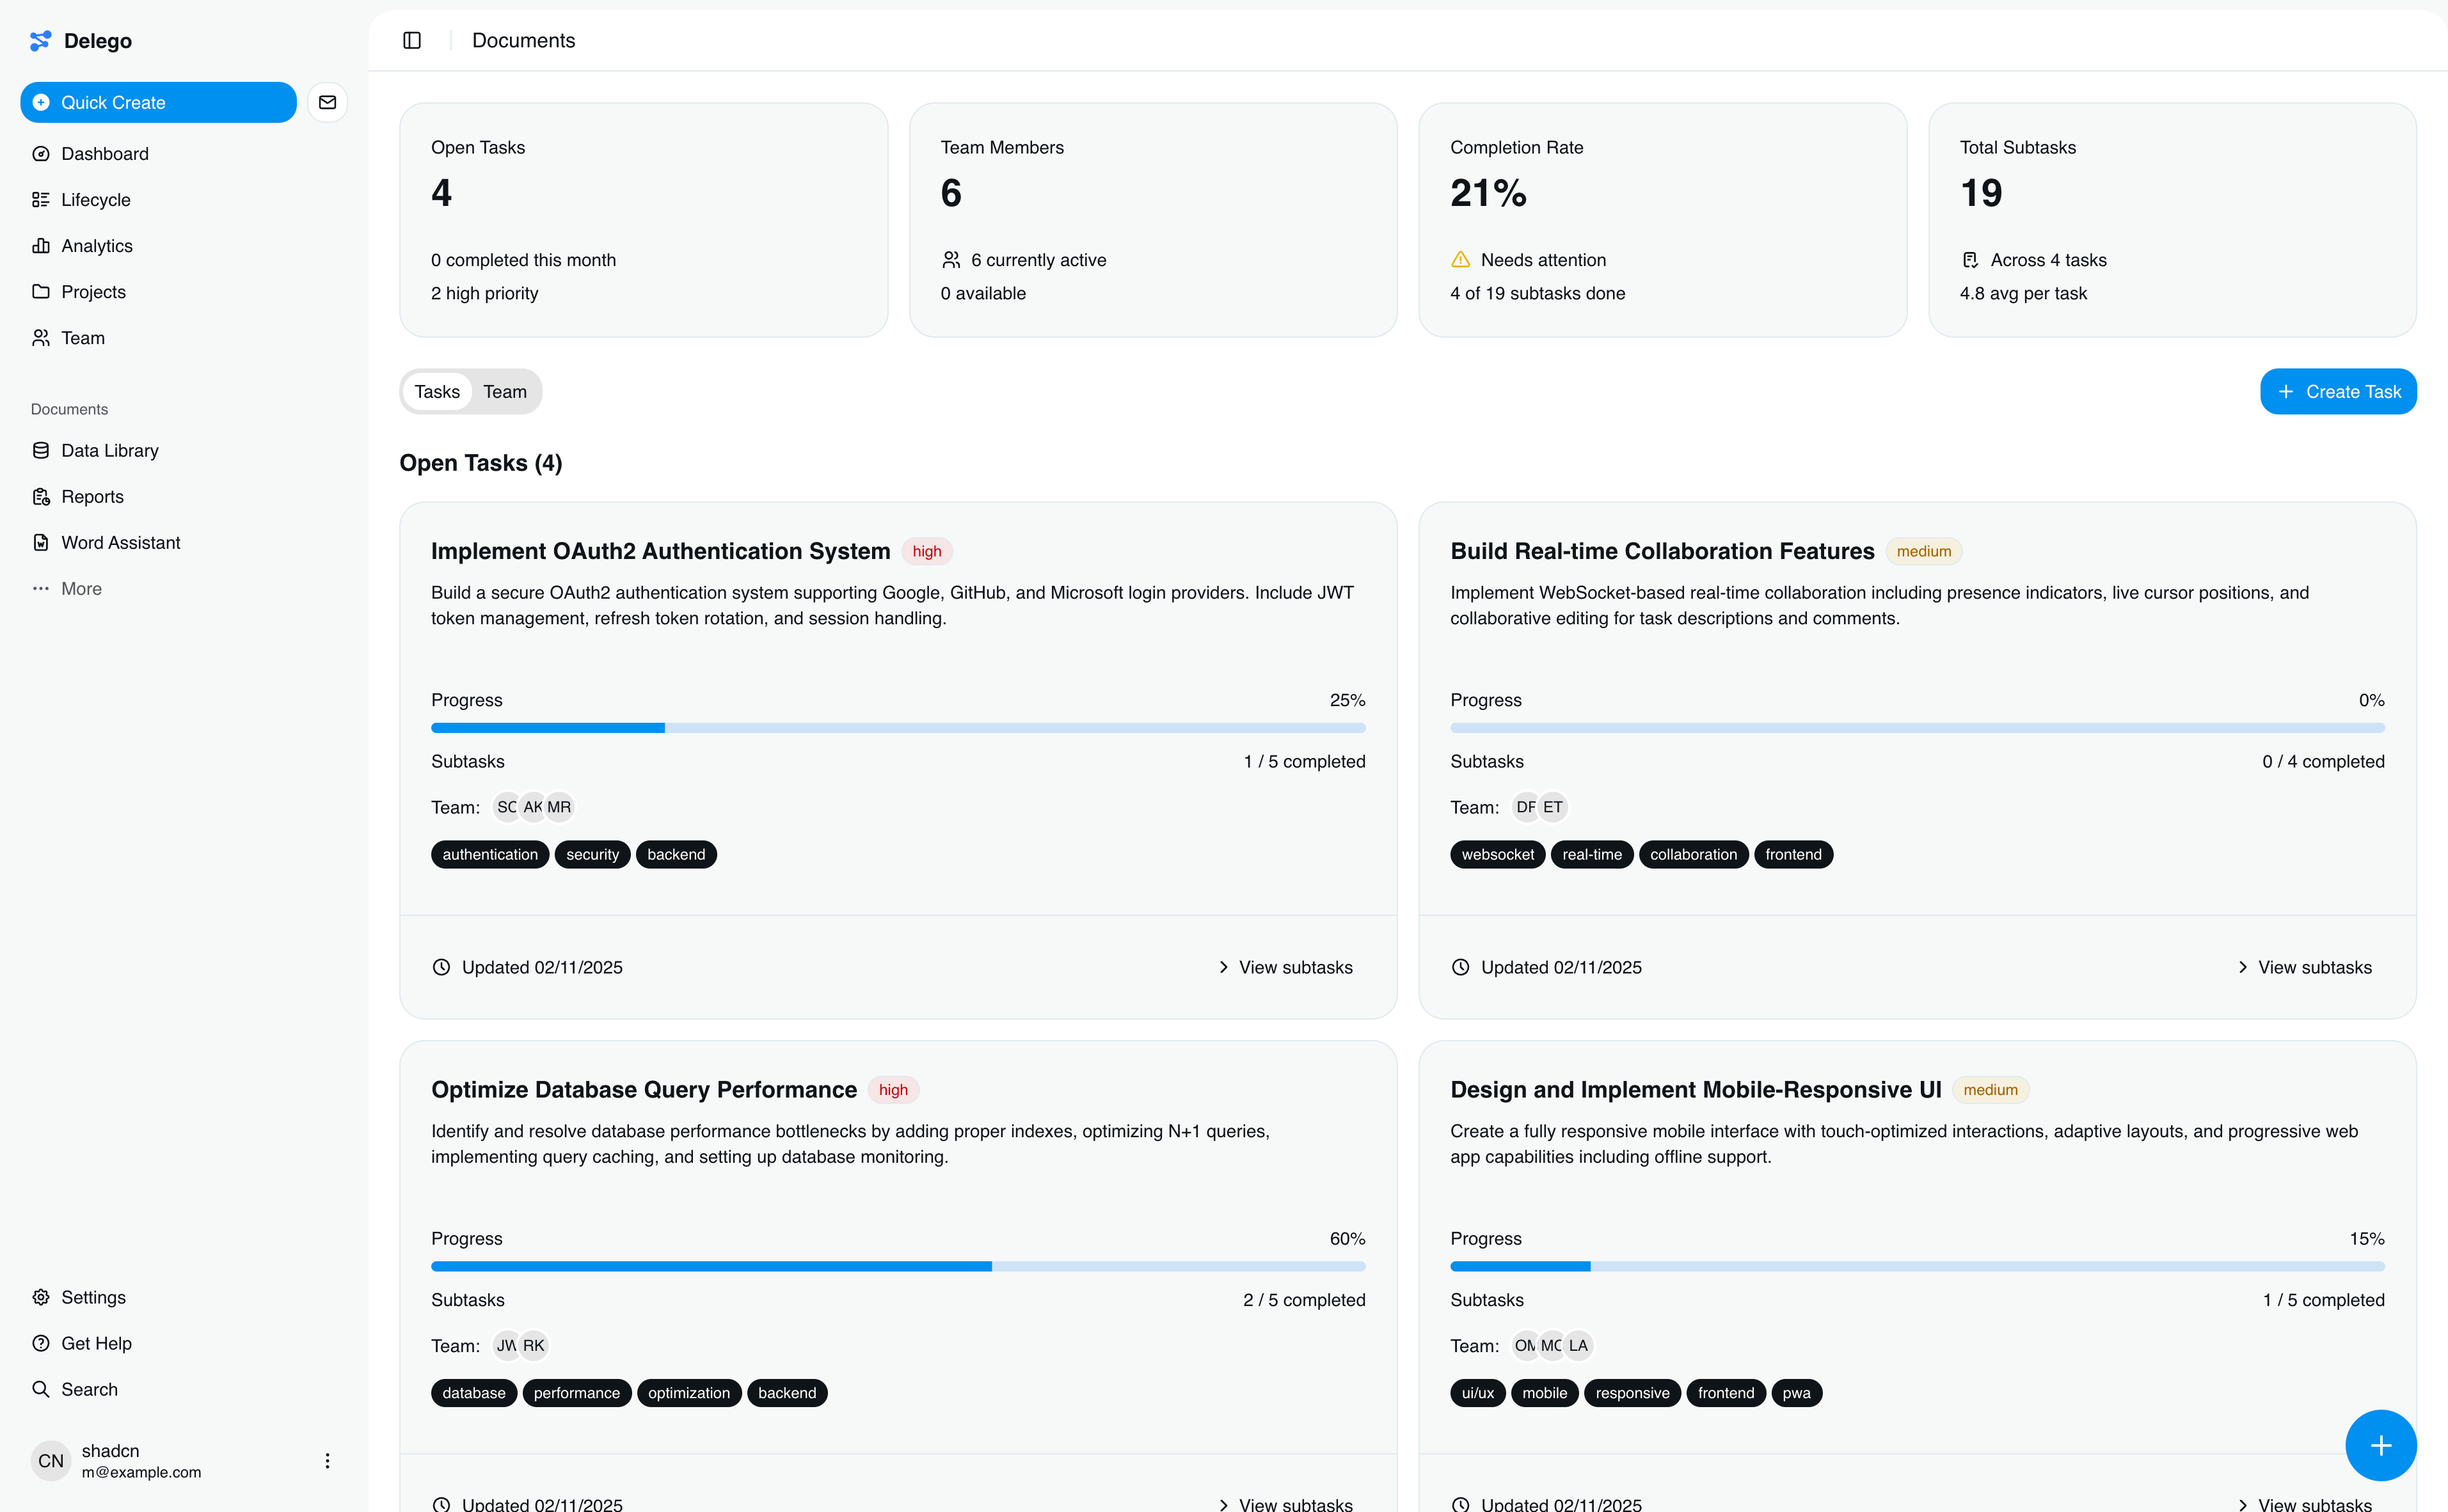
Task: Open user account menu three-dot icon
Action: click(327, 1461)
